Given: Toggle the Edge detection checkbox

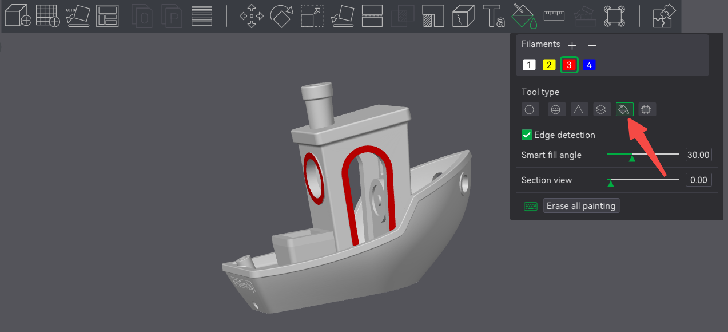Looking at the screenshot, I should pyautogui.click(x=527, y=135).
